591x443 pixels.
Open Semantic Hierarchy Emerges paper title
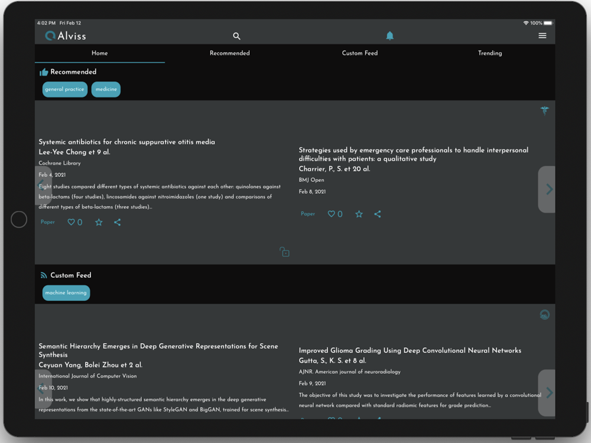[158, 350]
